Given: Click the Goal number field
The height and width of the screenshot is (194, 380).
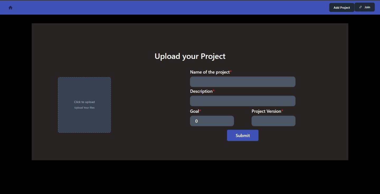Looking at the screenshot, I should coord(212,121).
